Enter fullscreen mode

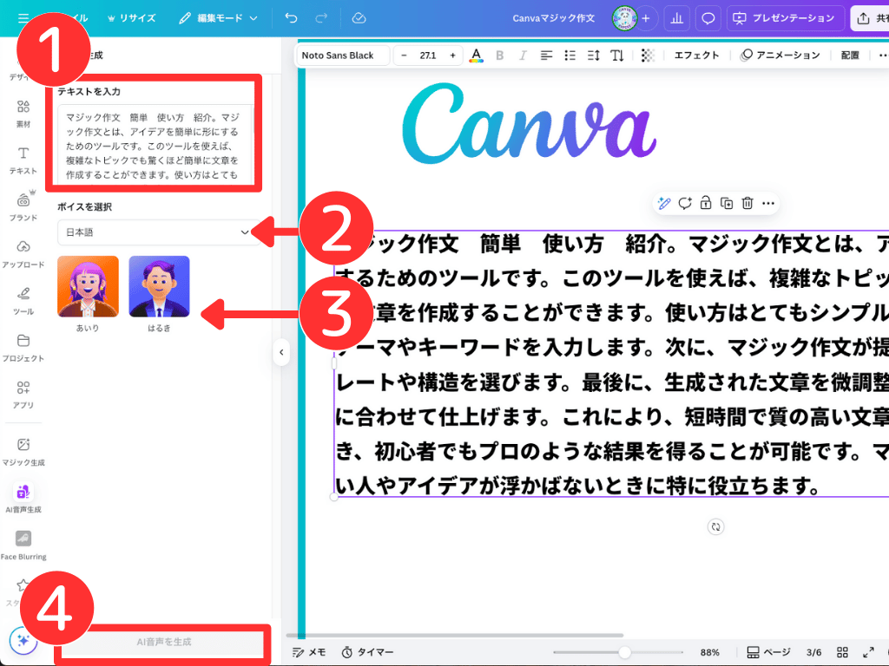(x=868, y=652)
